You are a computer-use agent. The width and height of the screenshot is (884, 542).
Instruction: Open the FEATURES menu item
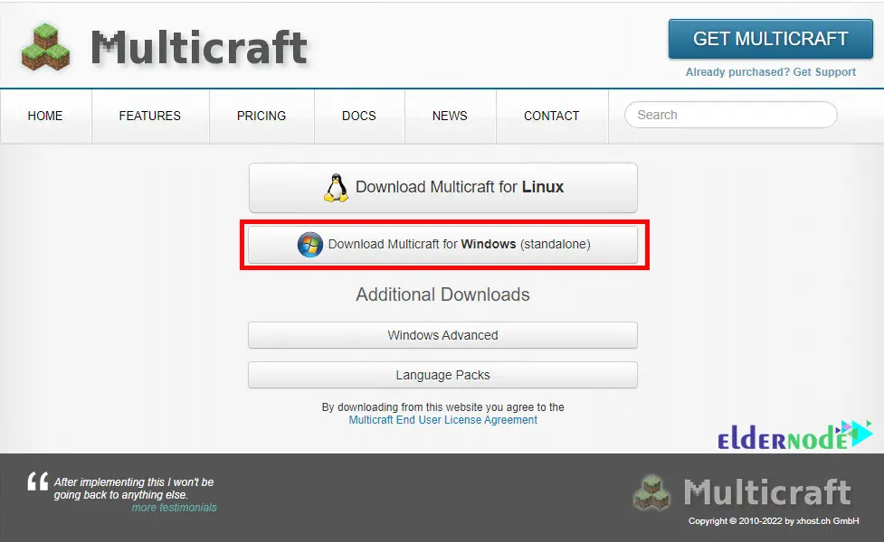pyautogui.click(x=150, y=116)
